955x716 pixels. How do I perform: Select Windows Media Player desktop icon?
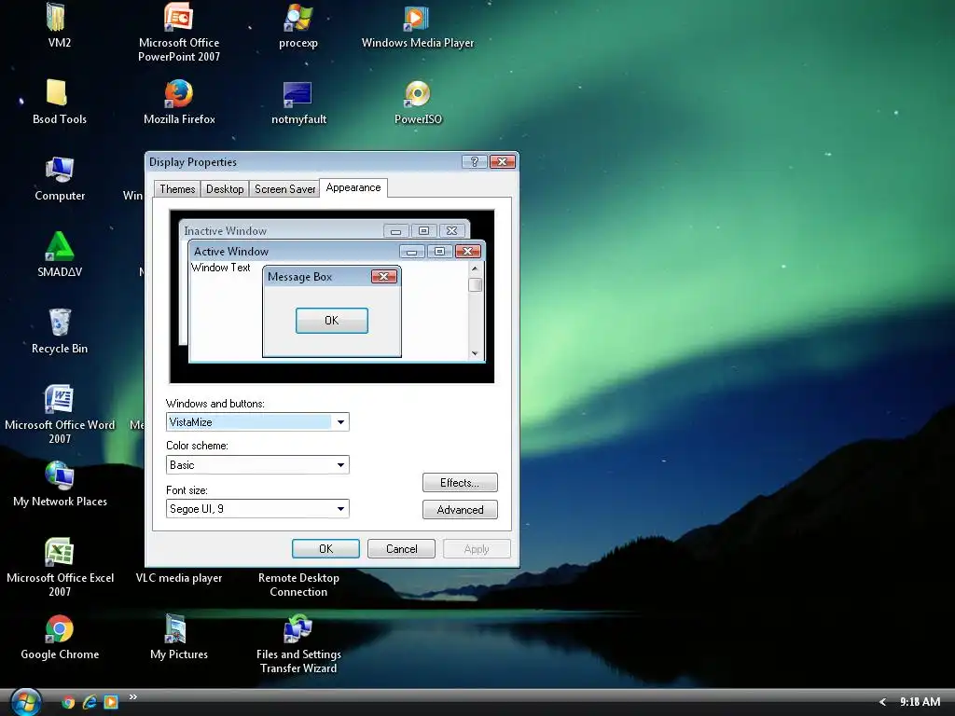[x=417, y=19]
